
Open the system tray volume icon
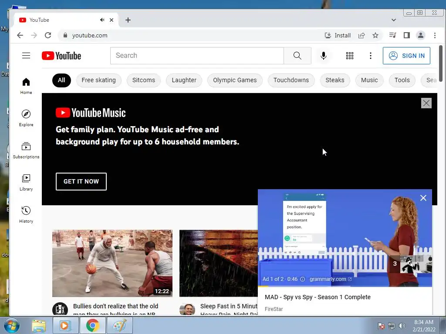pos(402,326)
